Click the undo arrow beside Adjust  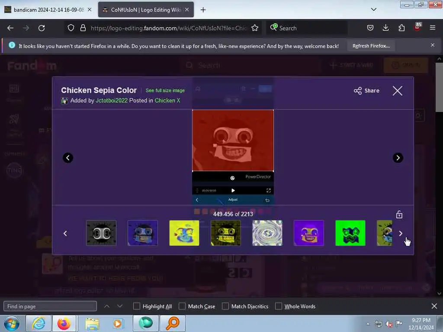pos(267,201)
